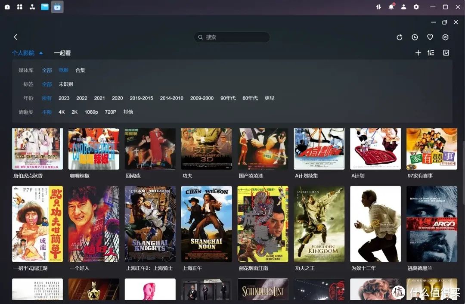This screenshot has height=304, width=465.
Task: Select the 4K resolution filter
Action: [62, 112]
